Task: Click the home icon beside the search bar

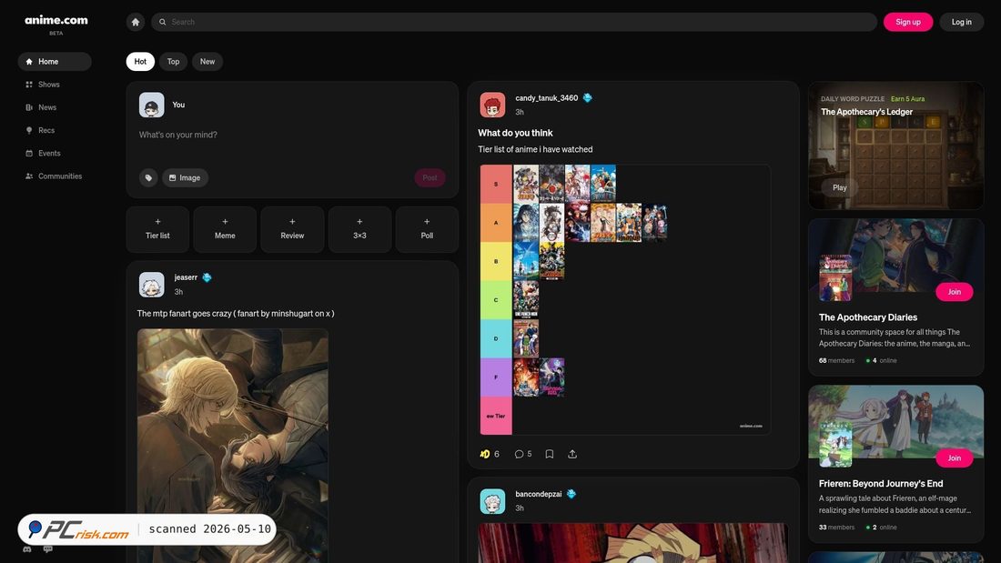Action: pos(136,22)
